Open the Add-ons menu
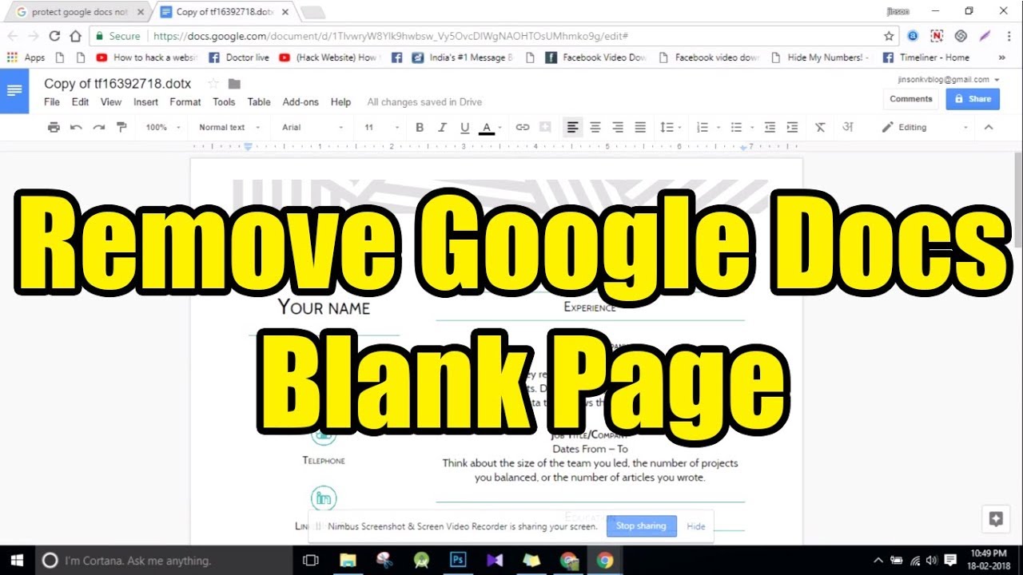This screenshot has height=575, width=1023. coord(301,102)
